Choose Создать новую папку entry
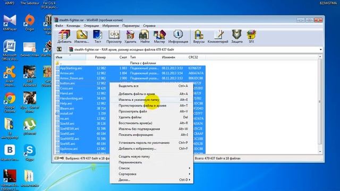Image resolution: width=340 pixels, height=191 pixels. pos(151,157)
